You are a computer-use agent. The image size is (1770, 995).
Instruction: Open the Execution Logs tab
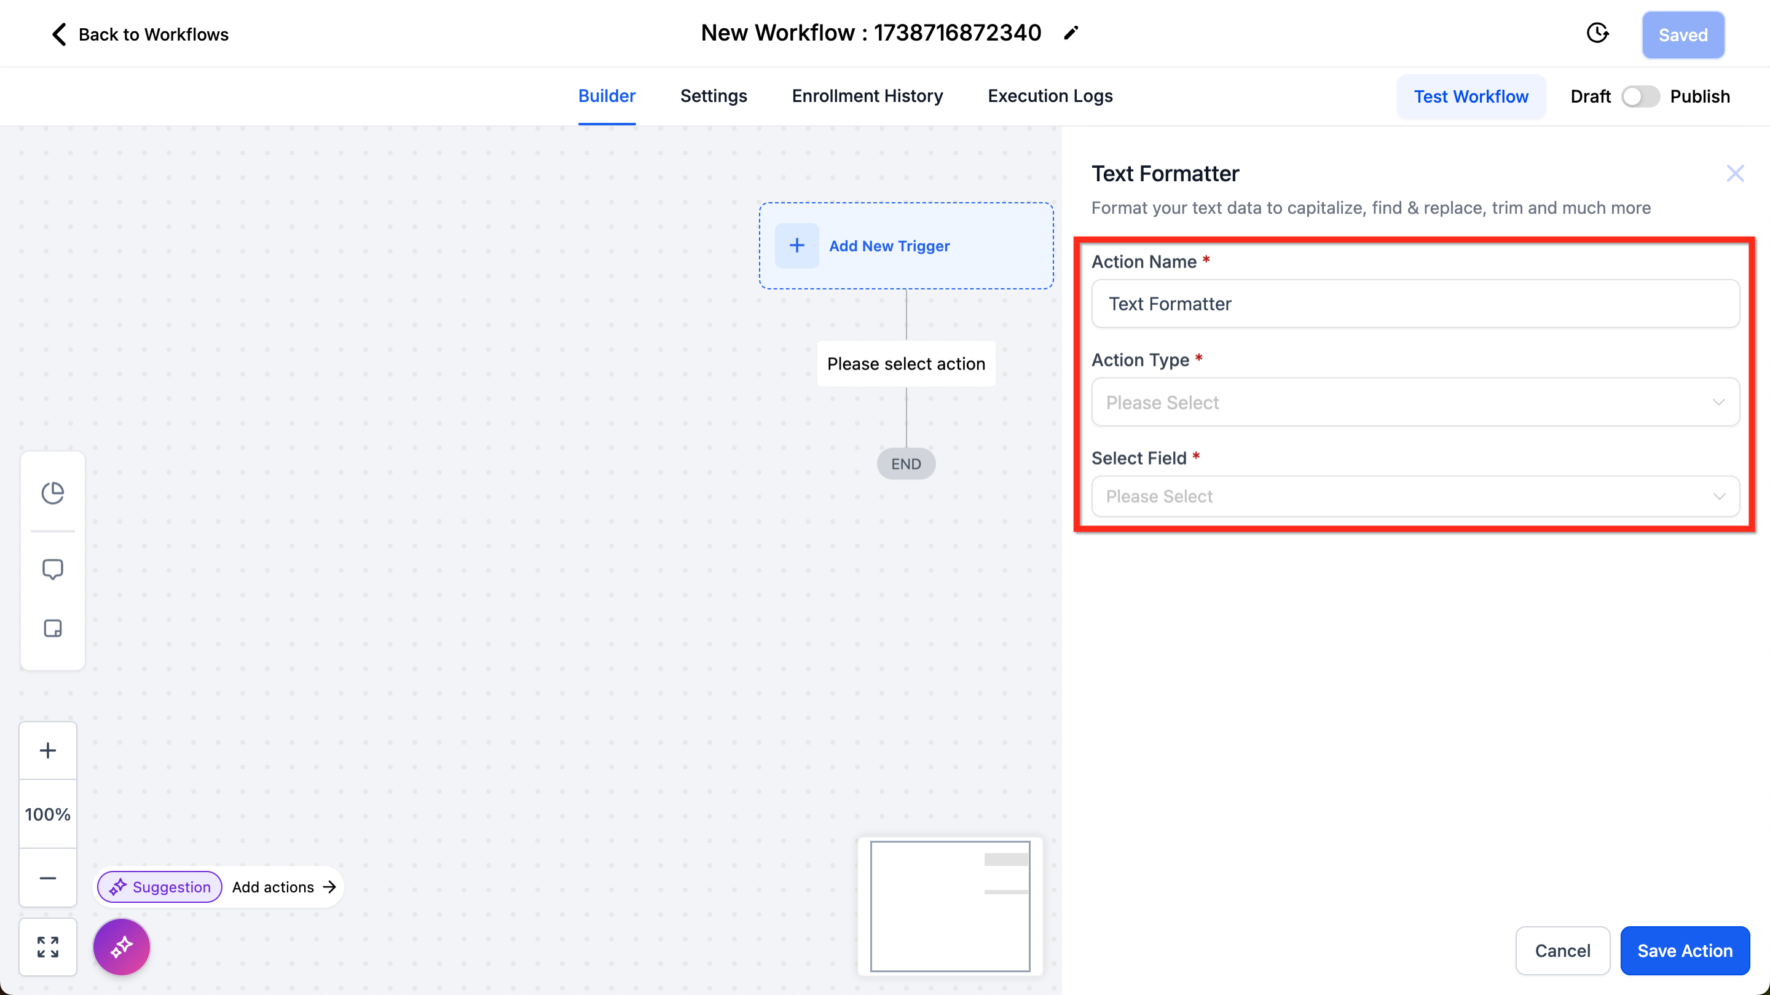tap(1049, 96)
